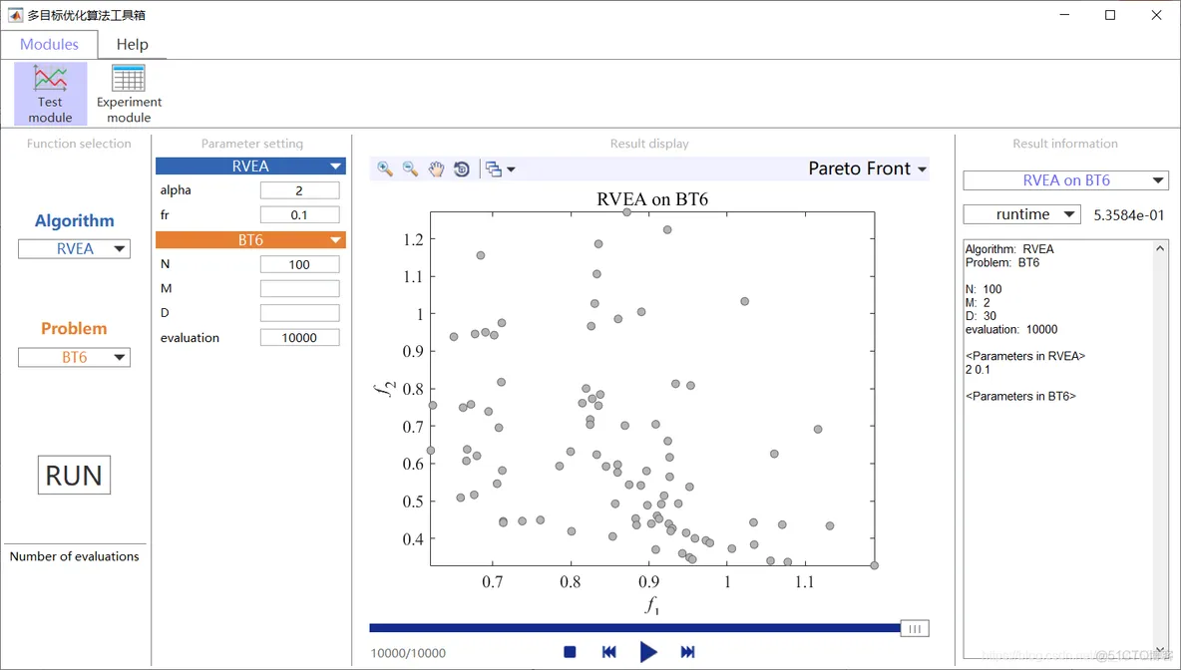The height and width of the screenshot is (670, 1181).
Task: Stop the result animation playback
Action: point(570,651)
